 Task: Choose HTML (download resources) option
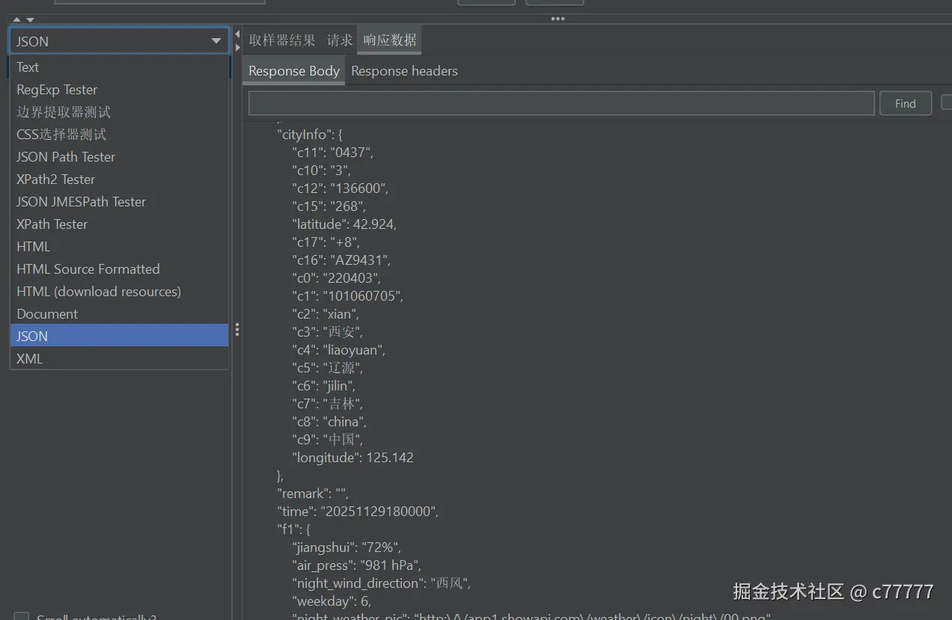click(118, 292)
